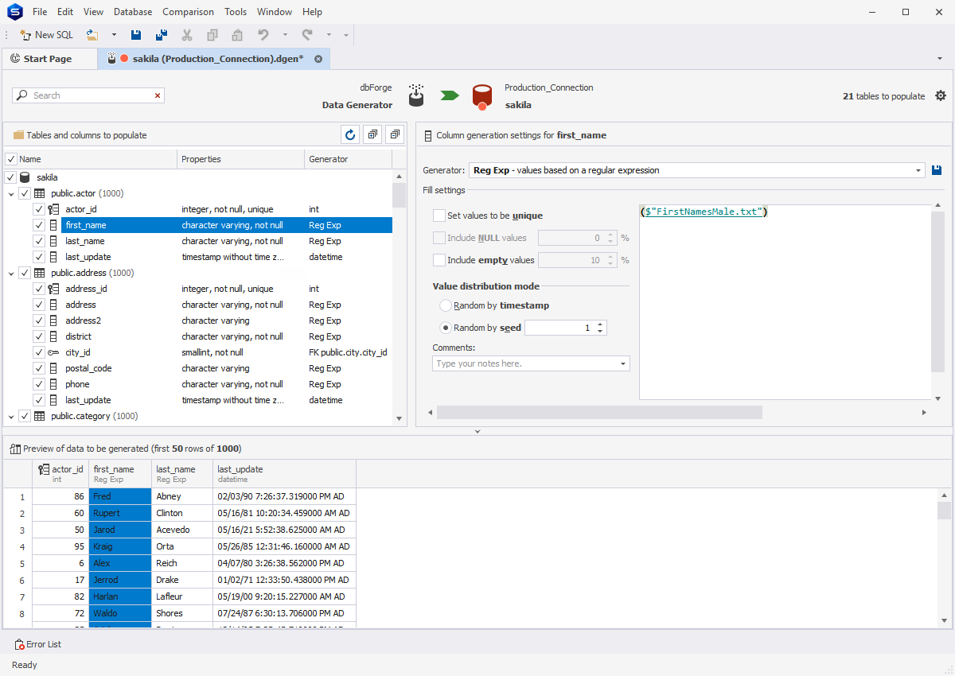Click the Paste icon in the toolbar
Image resolution: width=955 pixels, height=676 pixels.
point(237,35)
